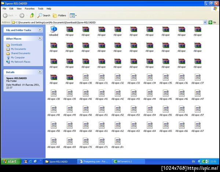Open the Views dropdown button
Screen dimensions: 220x172
tap(73, 15)
